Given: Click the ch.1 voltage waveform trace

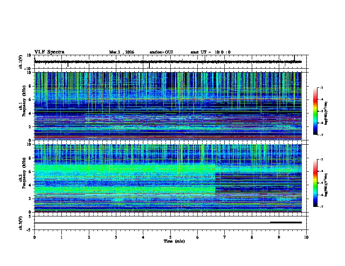Looking at the screenshot, I should tap(168, 62).
